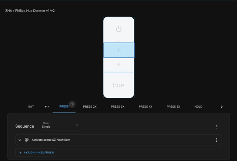
Task: Switch to the PRESS 5X tab
Action: tap(173, 107)
